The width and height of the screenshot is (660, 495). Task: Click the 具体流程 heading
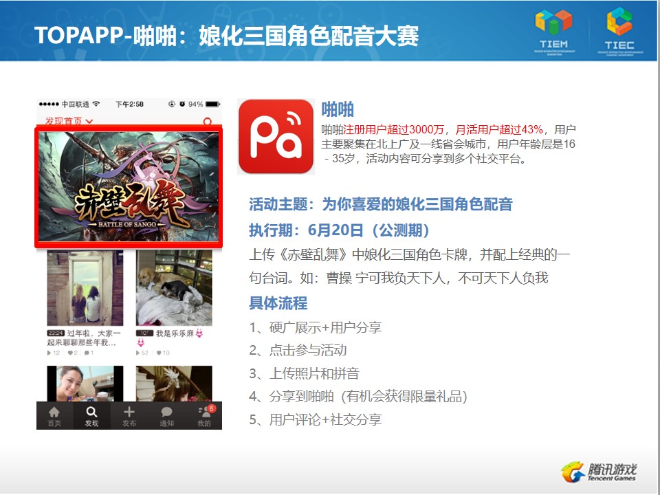click(278, 303)
